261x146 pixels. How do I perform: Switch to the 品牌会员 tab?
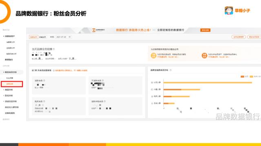33,37
